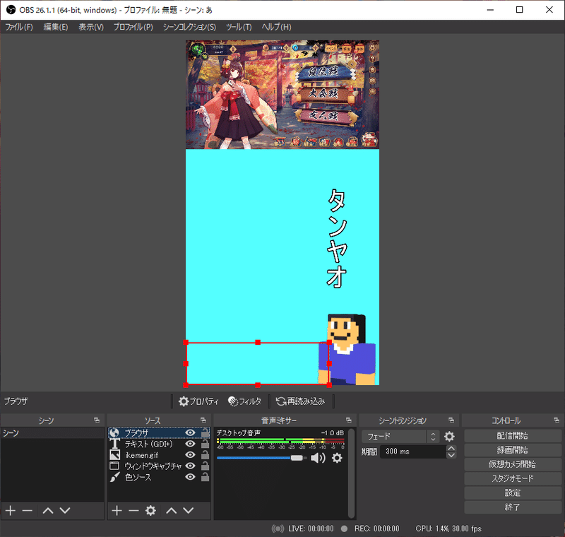Add a new scene with plus icon
565x537 pixels.
pos(11,510)
